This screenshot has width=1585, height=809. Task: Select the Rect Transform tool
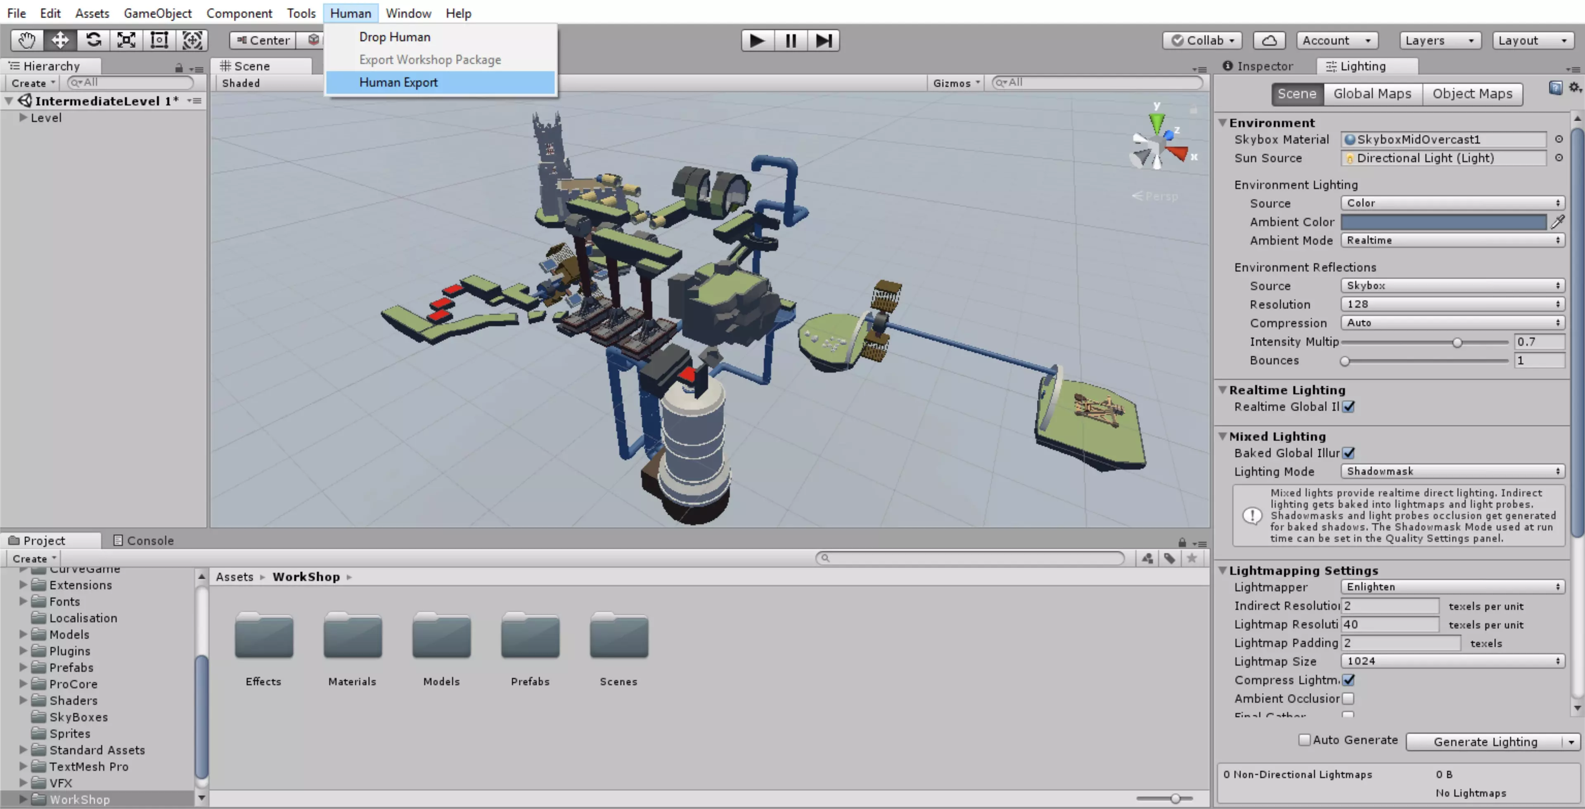click(159, 40)
